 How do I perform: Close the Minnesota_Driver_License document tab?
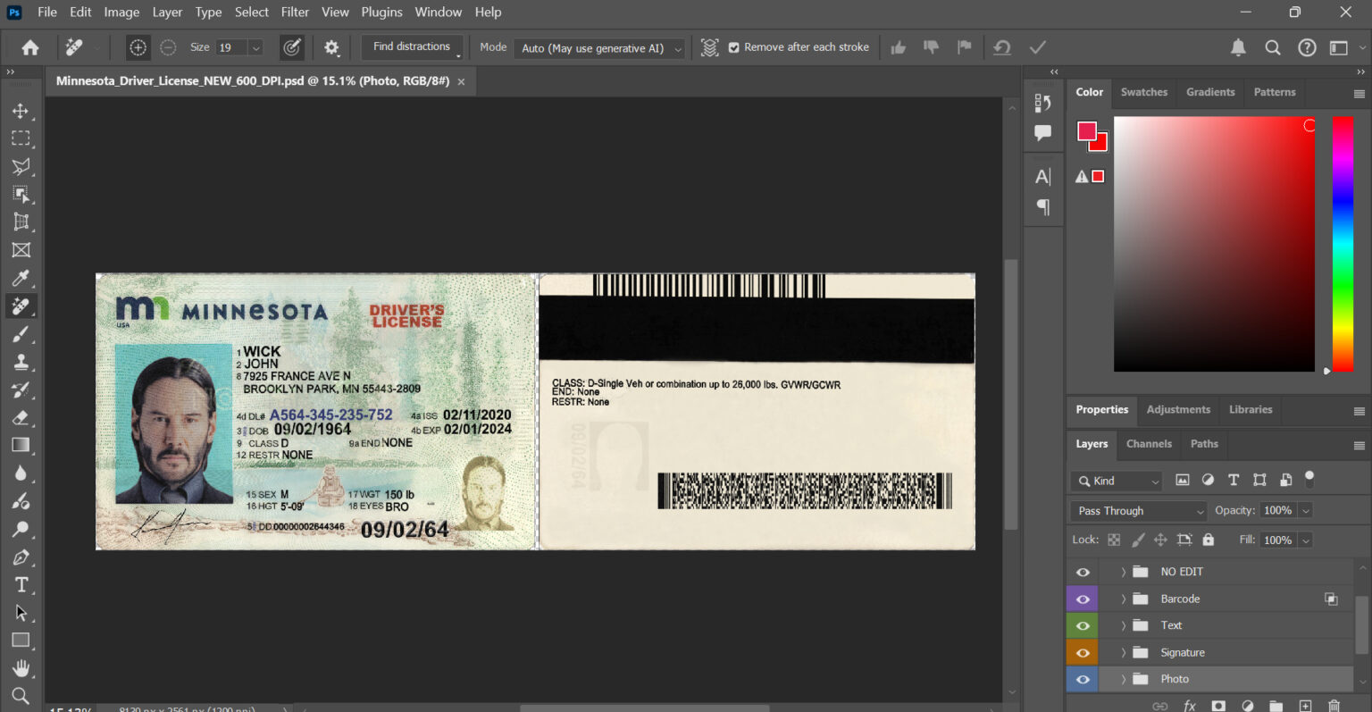coord(461,81)
